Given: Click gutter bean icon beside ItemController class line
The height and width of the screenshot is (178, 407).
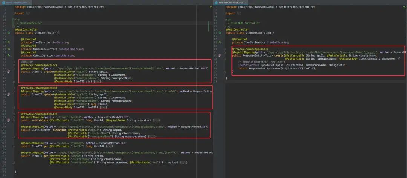Looking at the screenshot, I should (9, 33).
